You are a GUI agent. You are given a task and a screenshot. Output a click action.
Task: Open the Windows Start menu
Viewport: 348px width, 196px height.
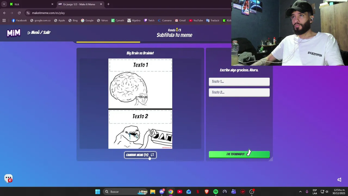click(98, 192)
